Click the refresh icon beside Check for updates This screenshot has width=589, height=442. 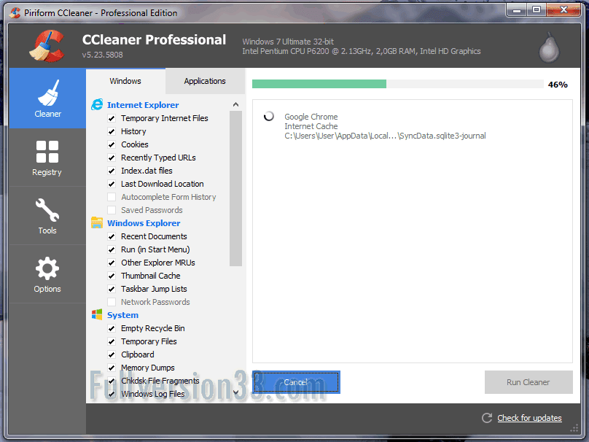[487, 418]
